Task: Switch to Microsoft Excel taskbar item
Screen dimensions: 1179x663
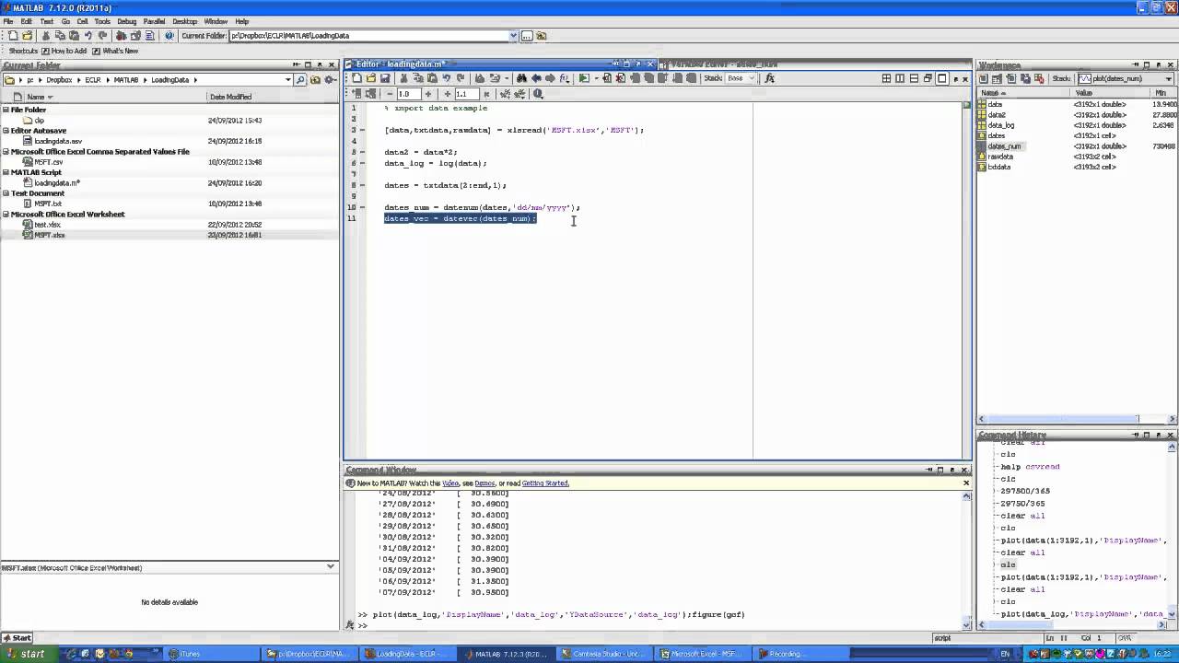Action: [x=702, y=654]
